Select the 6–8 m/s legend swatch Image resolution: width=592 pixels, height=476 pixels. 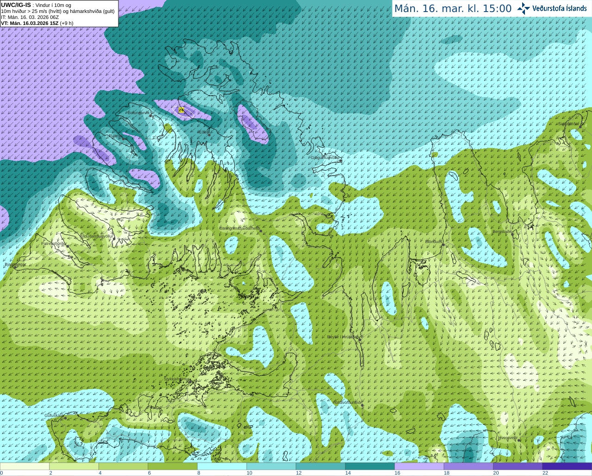pyautogui.click(x=173, y=466)
